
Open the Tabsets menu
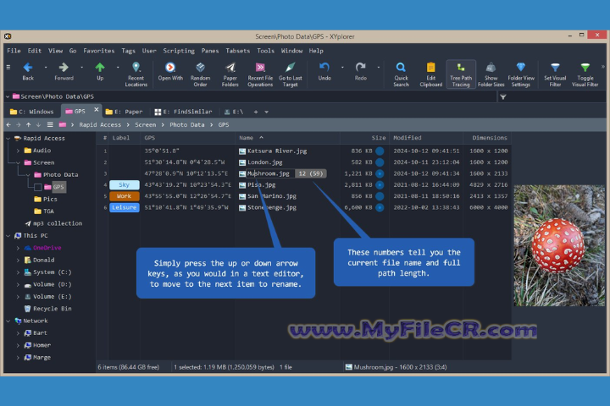point(238,51)
